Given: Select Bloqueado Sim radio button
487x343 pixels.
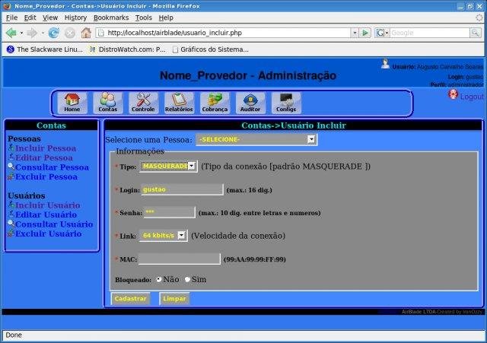Looking at the screenshot, I should coord(187,279).
